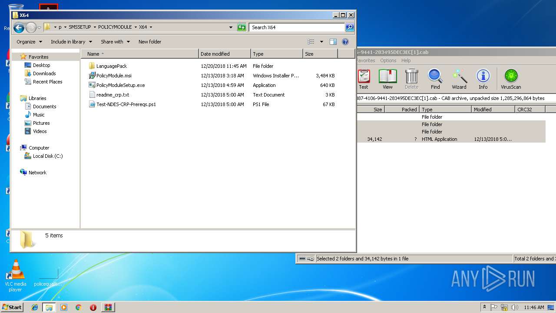Click the Find icon in WinRAR toolbar
Screen dimensions: 556x313
pyautogui.click(x=435, y=79)
